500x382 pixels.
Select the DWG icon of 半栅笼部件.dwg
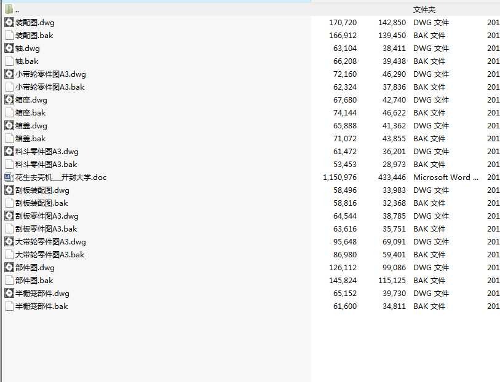[x=9, y=293]
